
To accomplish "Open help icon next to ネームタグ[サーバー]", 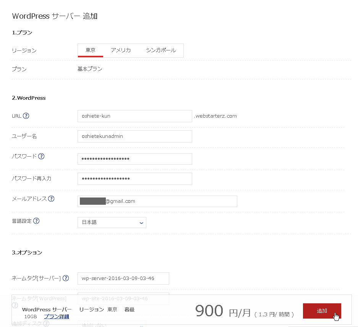I will [66, 278].
